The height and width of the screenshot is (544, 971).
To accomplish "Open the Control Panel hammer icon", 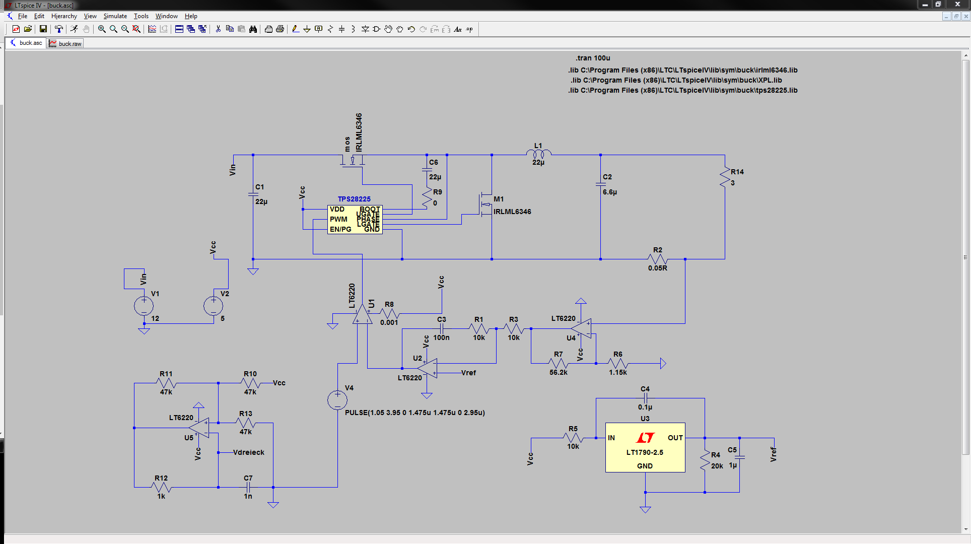I will point(59,29).
